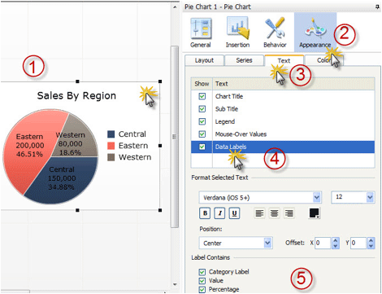382x294 pixels.
Task: Select the Mouse-Over Values row
Action: click(x=283, y=134)
